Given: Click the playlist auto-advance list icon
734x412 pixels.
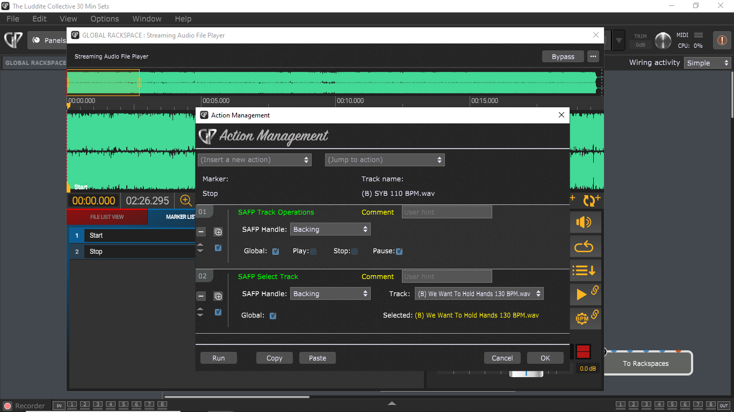Looking at the screenshot, I should [584, 270].
